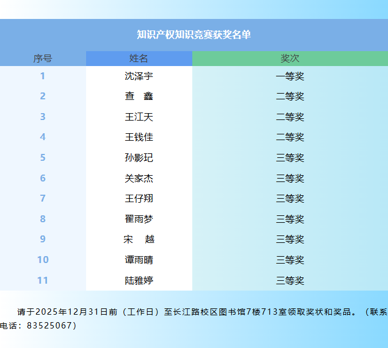Select the name 孙影玘

click(x=139, y=158)
